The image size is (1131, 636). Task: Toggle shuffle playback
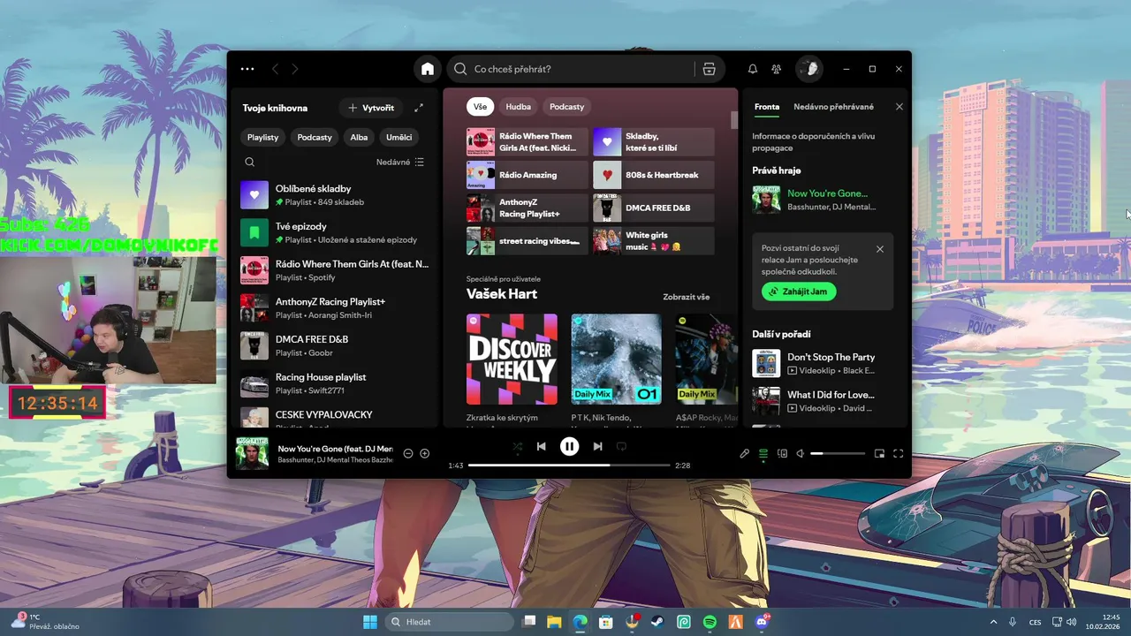pyautogui.click(x=518, y=447)
